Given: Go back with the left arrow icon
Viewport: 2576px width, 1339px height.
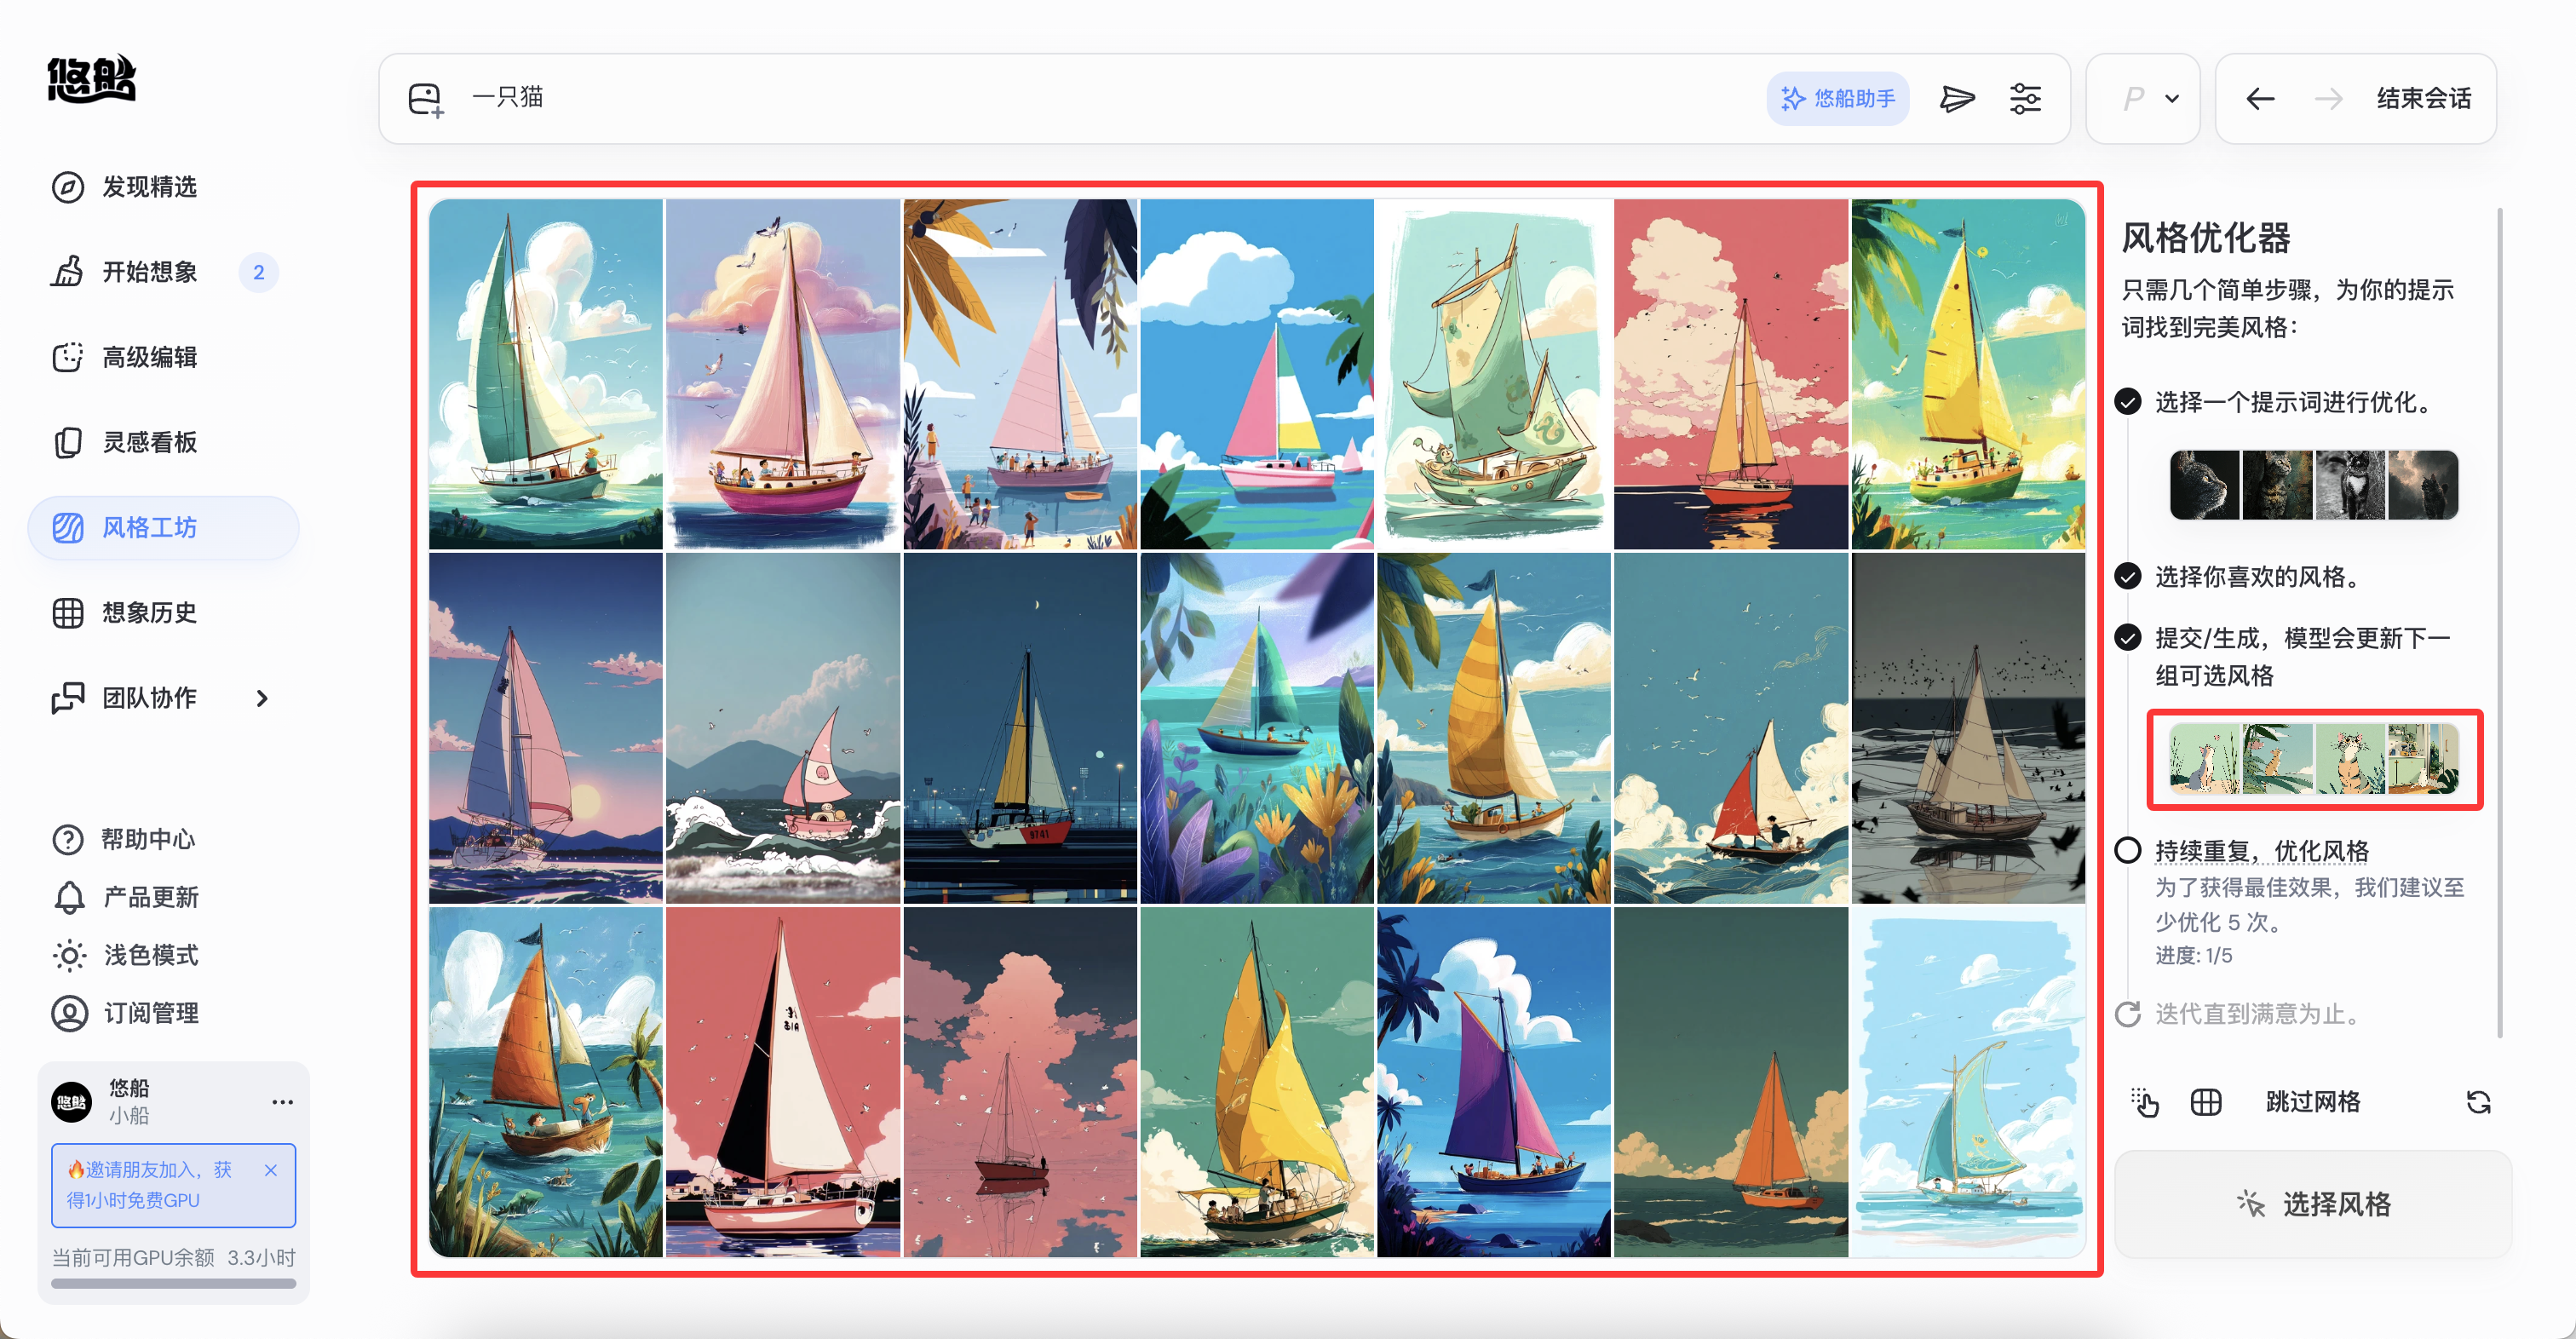Looking at the screenshot, I should 2260,98.
